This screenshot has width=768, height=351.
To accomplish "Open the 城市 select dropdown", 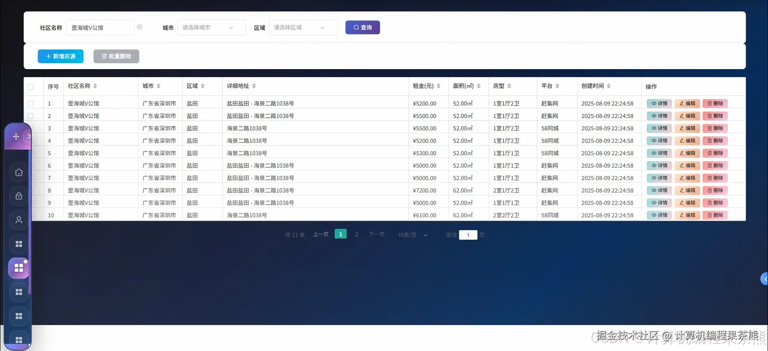I will [x=212, y=27].
